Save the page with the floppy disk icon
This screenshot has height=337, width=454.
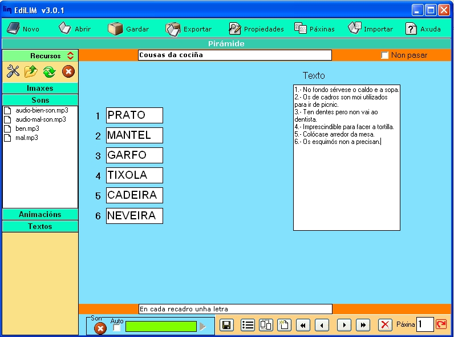[x=226, y=325]
